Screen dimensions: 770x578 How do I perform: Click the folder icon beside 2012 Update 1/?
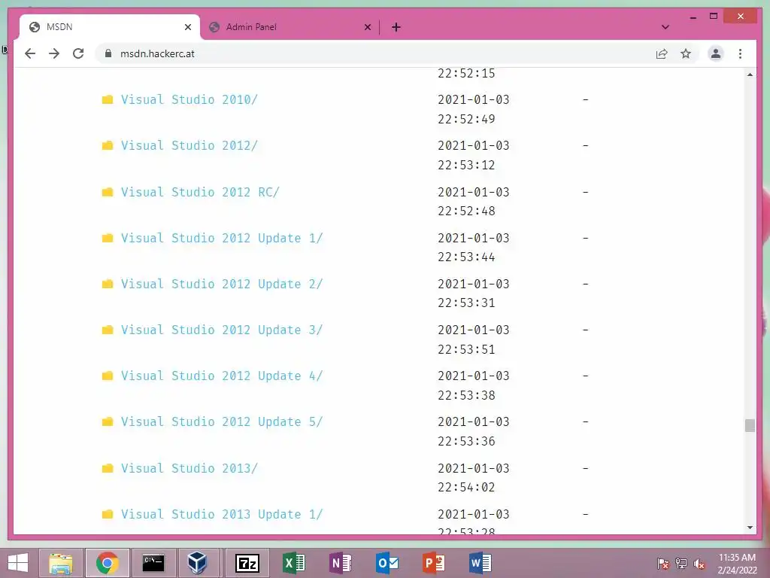click(x=108, y=238)
